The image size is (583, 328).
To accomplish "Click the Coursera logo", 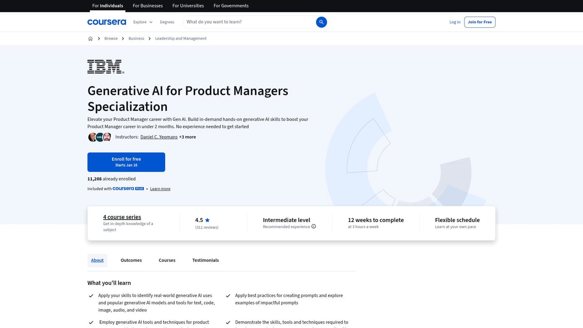I will tap(106, 22).
